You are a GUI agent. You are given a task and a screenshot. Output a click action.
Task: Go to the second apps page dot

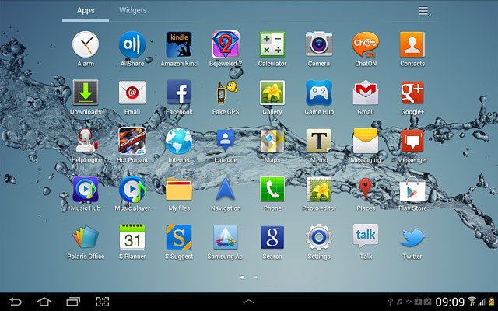point(256,278)
